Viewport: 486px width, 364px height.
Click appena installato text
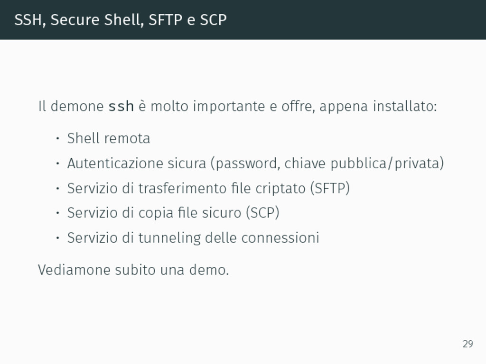pos(378,106)
